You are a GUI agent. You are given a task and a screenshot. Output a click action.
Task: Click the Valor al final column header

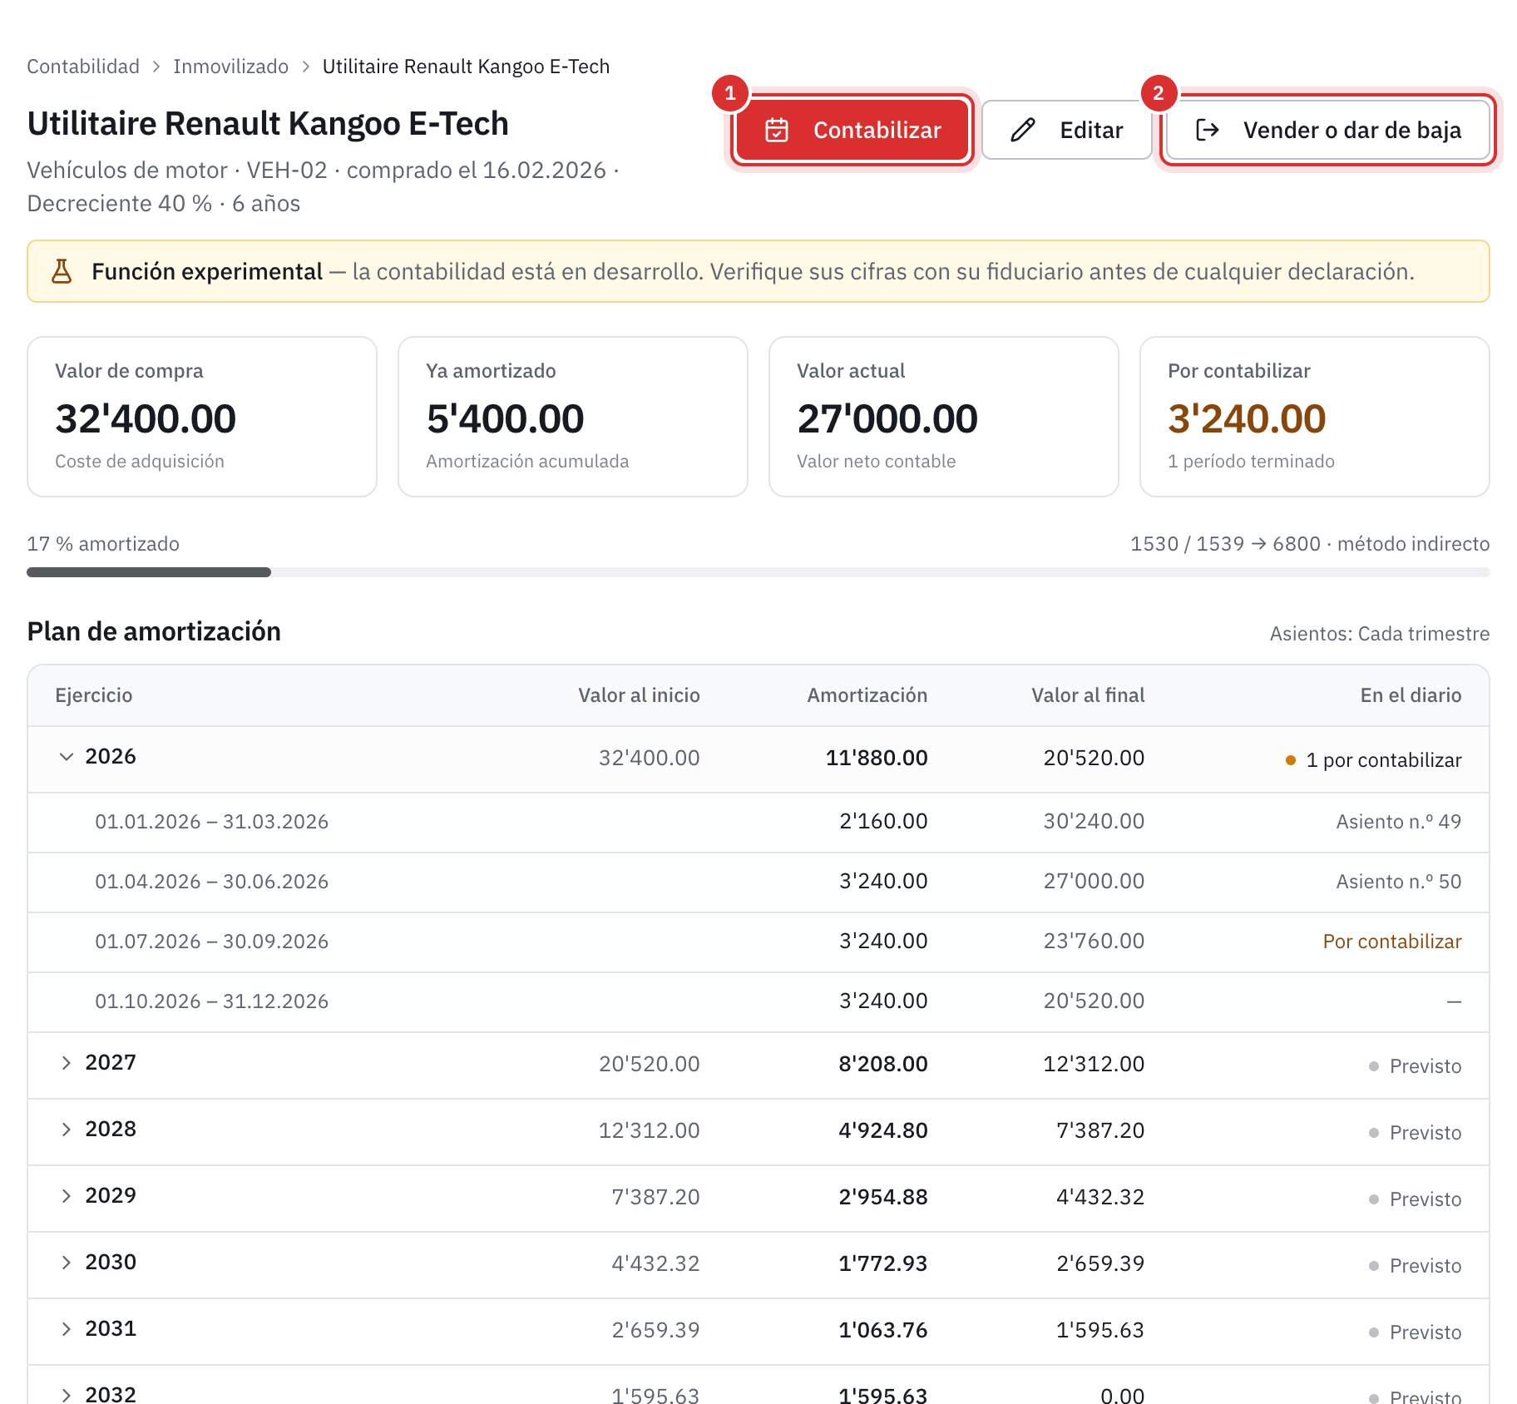click(1088, 695)
